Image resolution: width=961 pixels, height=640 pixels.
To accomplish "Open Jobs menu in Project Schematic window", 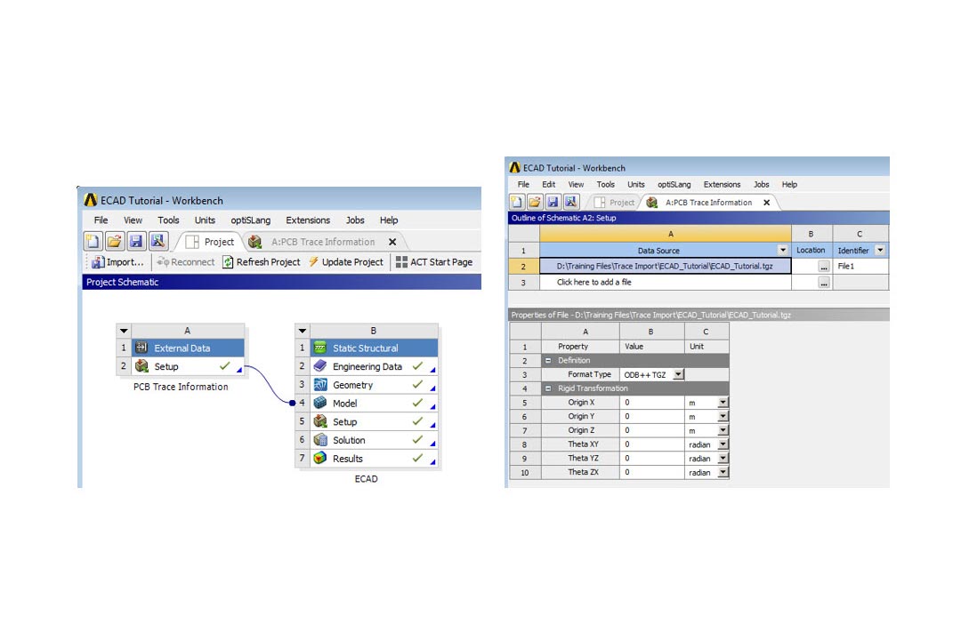I will click(355, 220).
